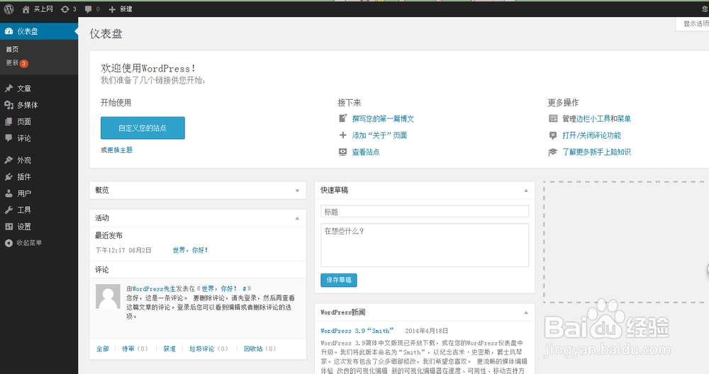Follow the 了解更多新手上路知识 link
Image resolution: width=709 pixels, height=374 pixels.
[x=596, y=152]
